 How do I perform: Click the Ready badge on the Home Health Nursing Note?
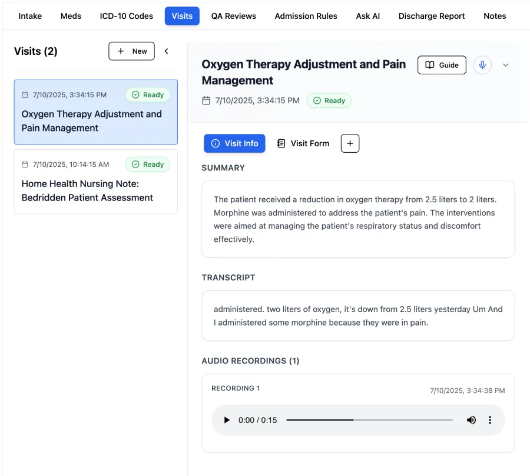(x=147, y=164)
